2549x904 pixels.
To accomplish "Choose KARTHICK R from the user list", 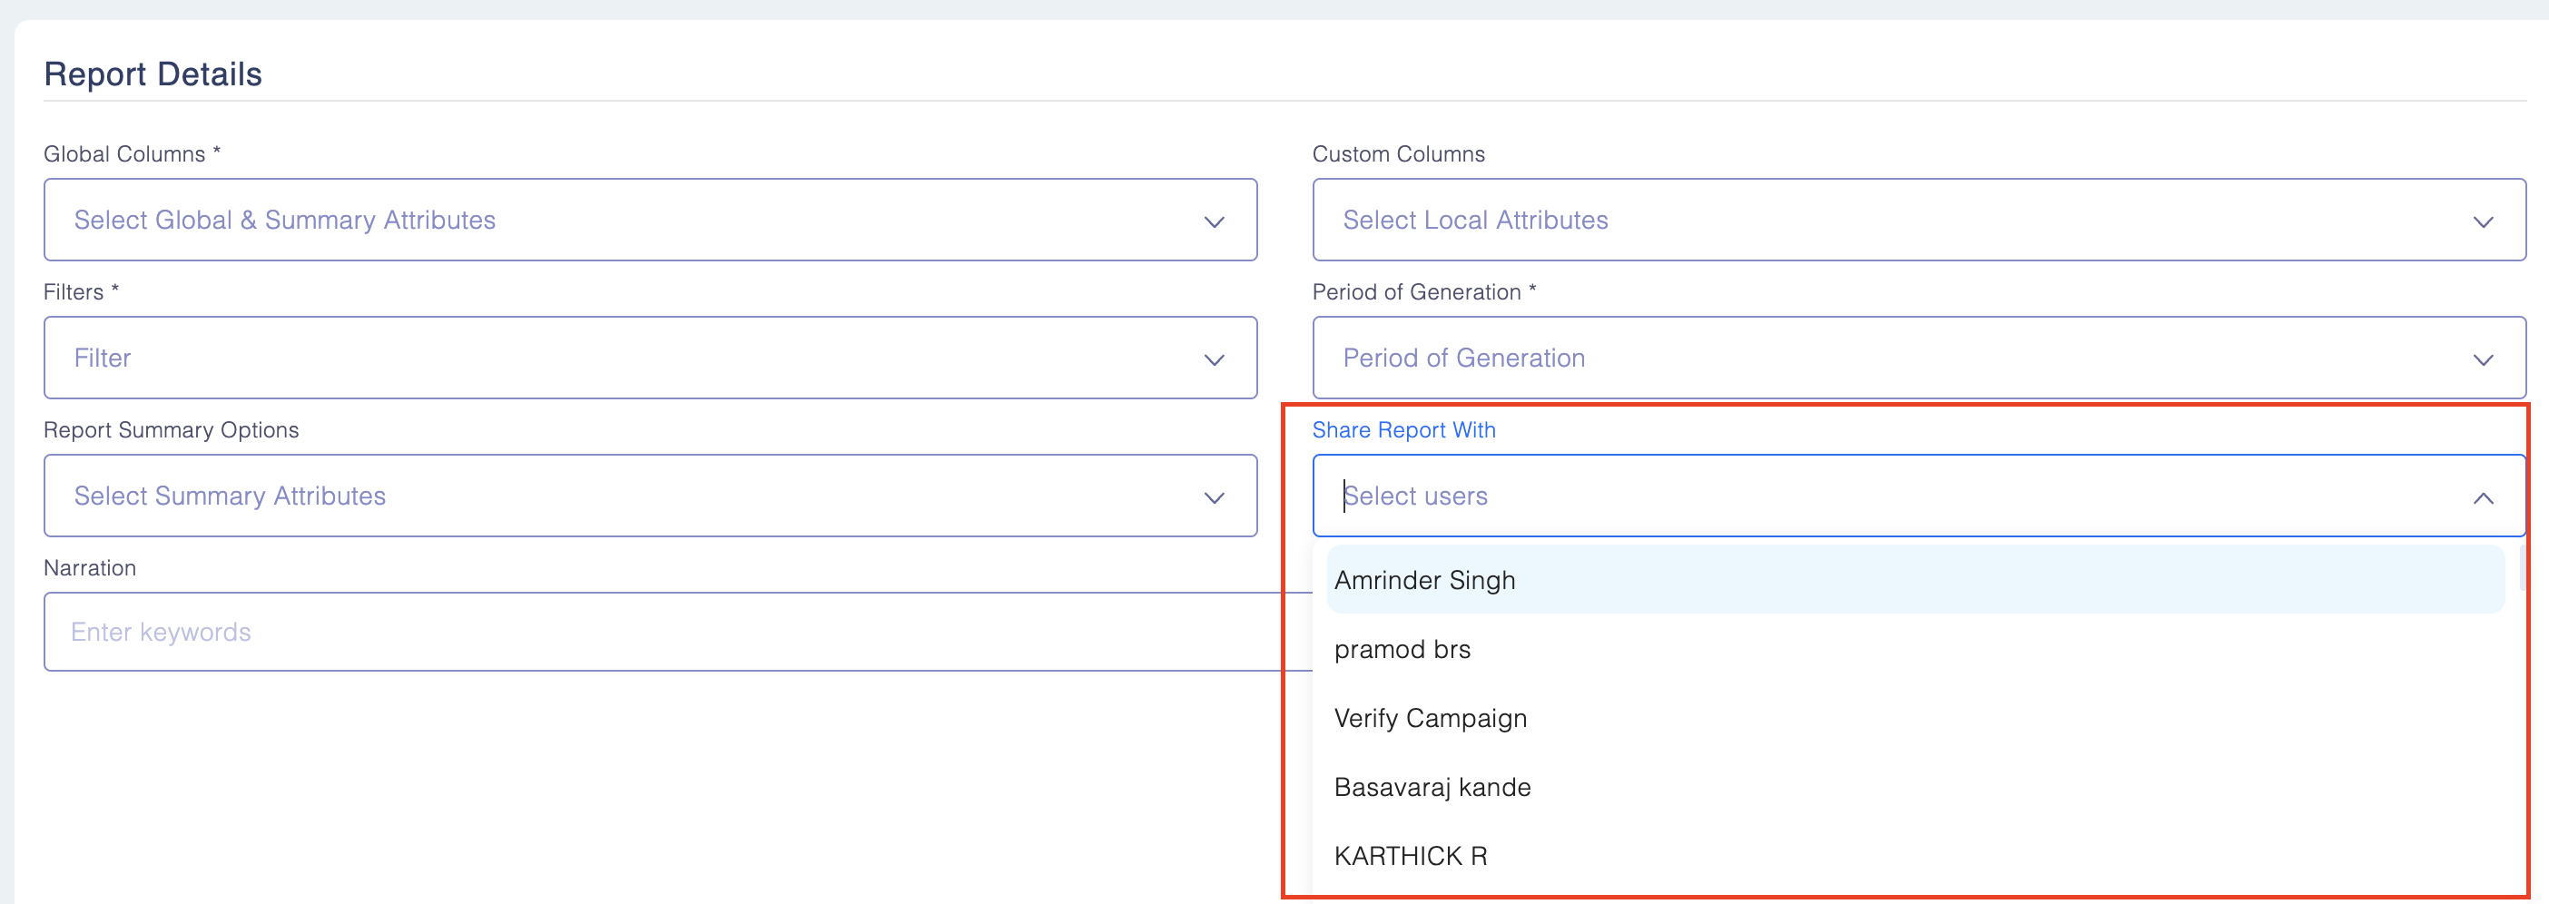I will coord(1410,857).
